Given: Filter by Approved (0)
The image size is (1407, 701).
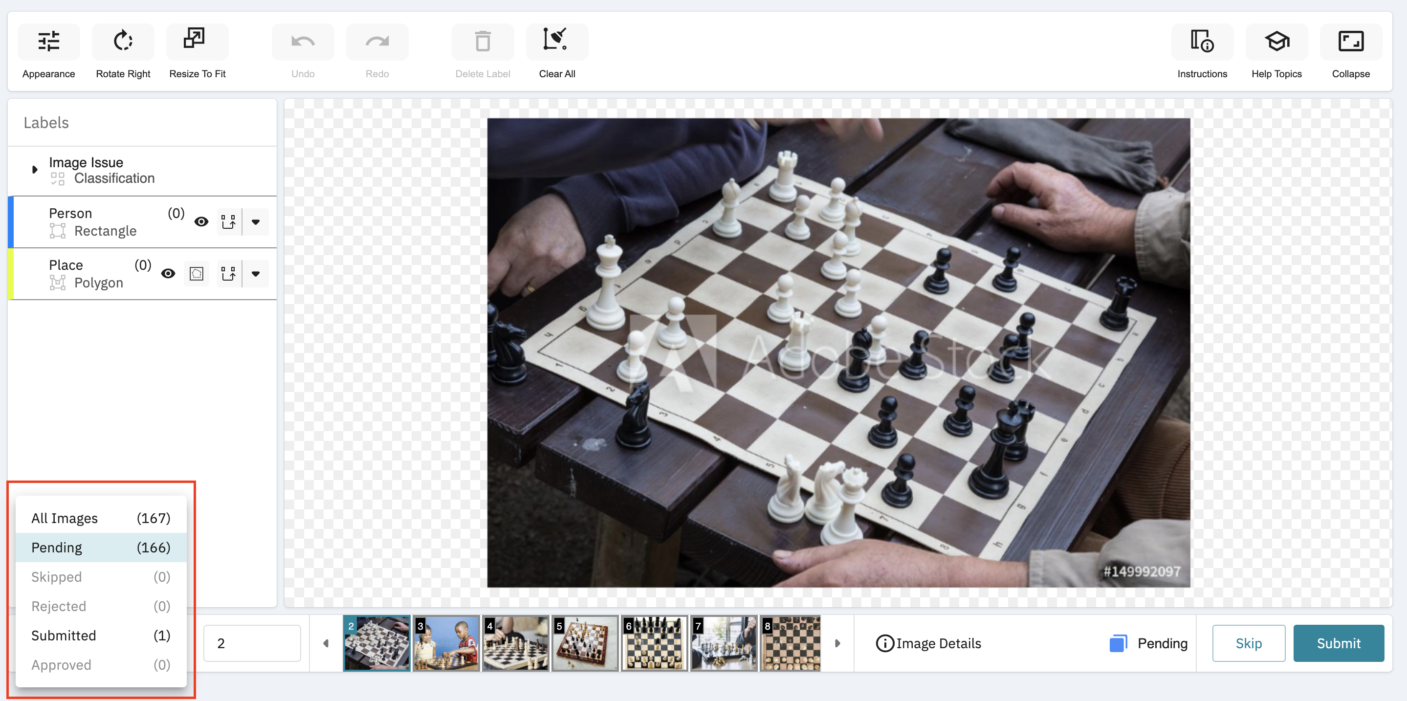Looking at the screenshot, I should [x=101, y=665].
